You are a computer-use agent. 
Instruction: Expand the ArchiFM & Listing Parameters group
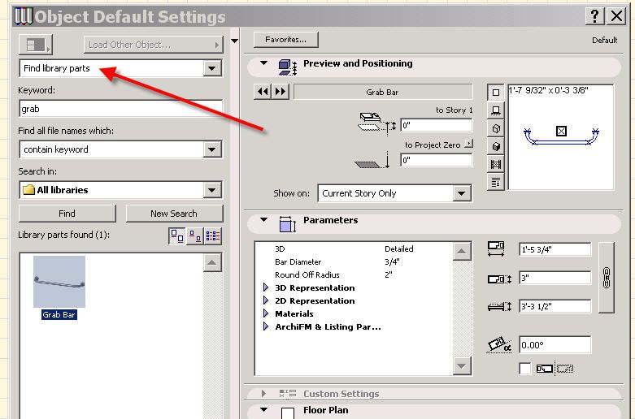266,326
